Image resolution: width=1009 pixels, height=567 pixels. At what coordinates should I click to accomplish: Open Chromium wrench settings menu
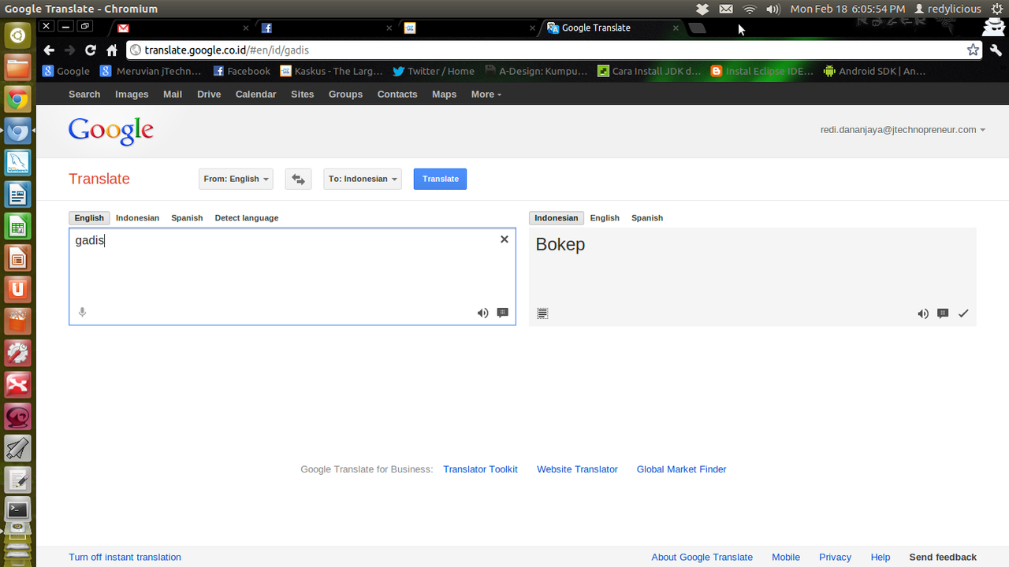pos(996,50)
